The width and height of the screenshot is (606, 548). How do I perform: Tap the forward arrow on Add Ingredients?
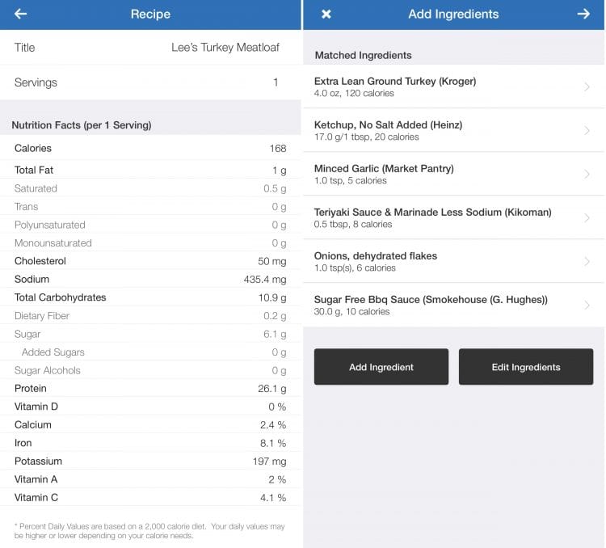[583, 14]
